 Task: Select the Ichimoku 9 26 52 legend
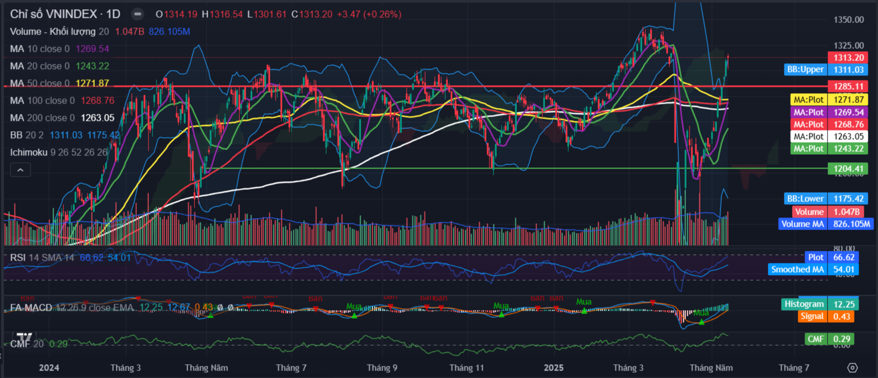(57, 152)
